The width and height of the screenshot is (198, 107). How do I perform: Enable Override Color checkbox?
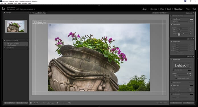[x=173, y=70]
